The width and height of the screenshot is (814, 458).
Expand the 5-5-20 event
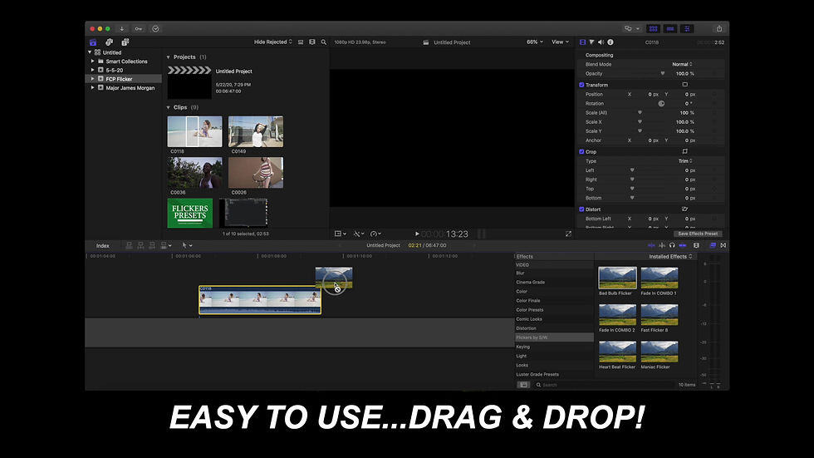point(93,70)
